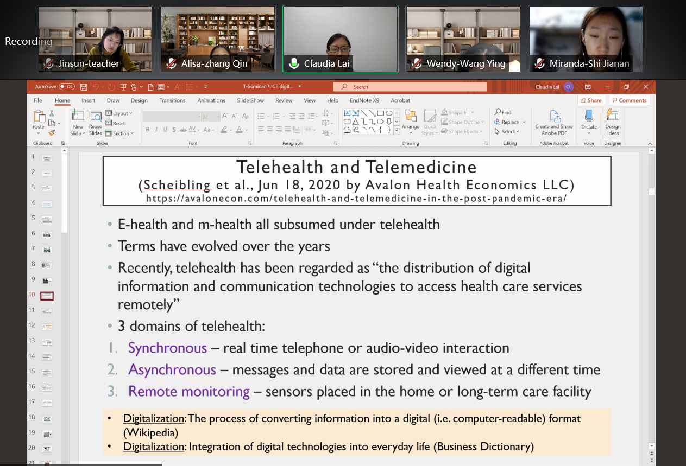Click the Reuse Slides icon
The image size is (686, 466).
click(96, 123)
